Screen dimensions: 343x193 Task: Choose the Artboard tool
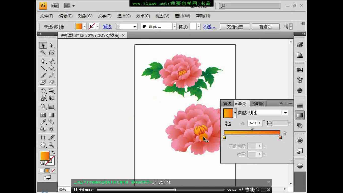coord(43,137)
